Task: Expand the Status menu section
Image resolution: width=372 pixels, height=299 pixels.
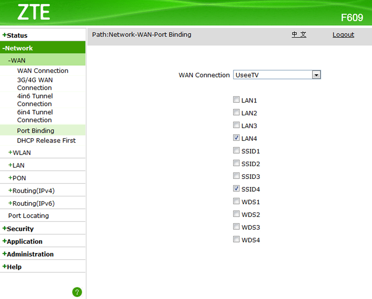Action: click(17, 35)
